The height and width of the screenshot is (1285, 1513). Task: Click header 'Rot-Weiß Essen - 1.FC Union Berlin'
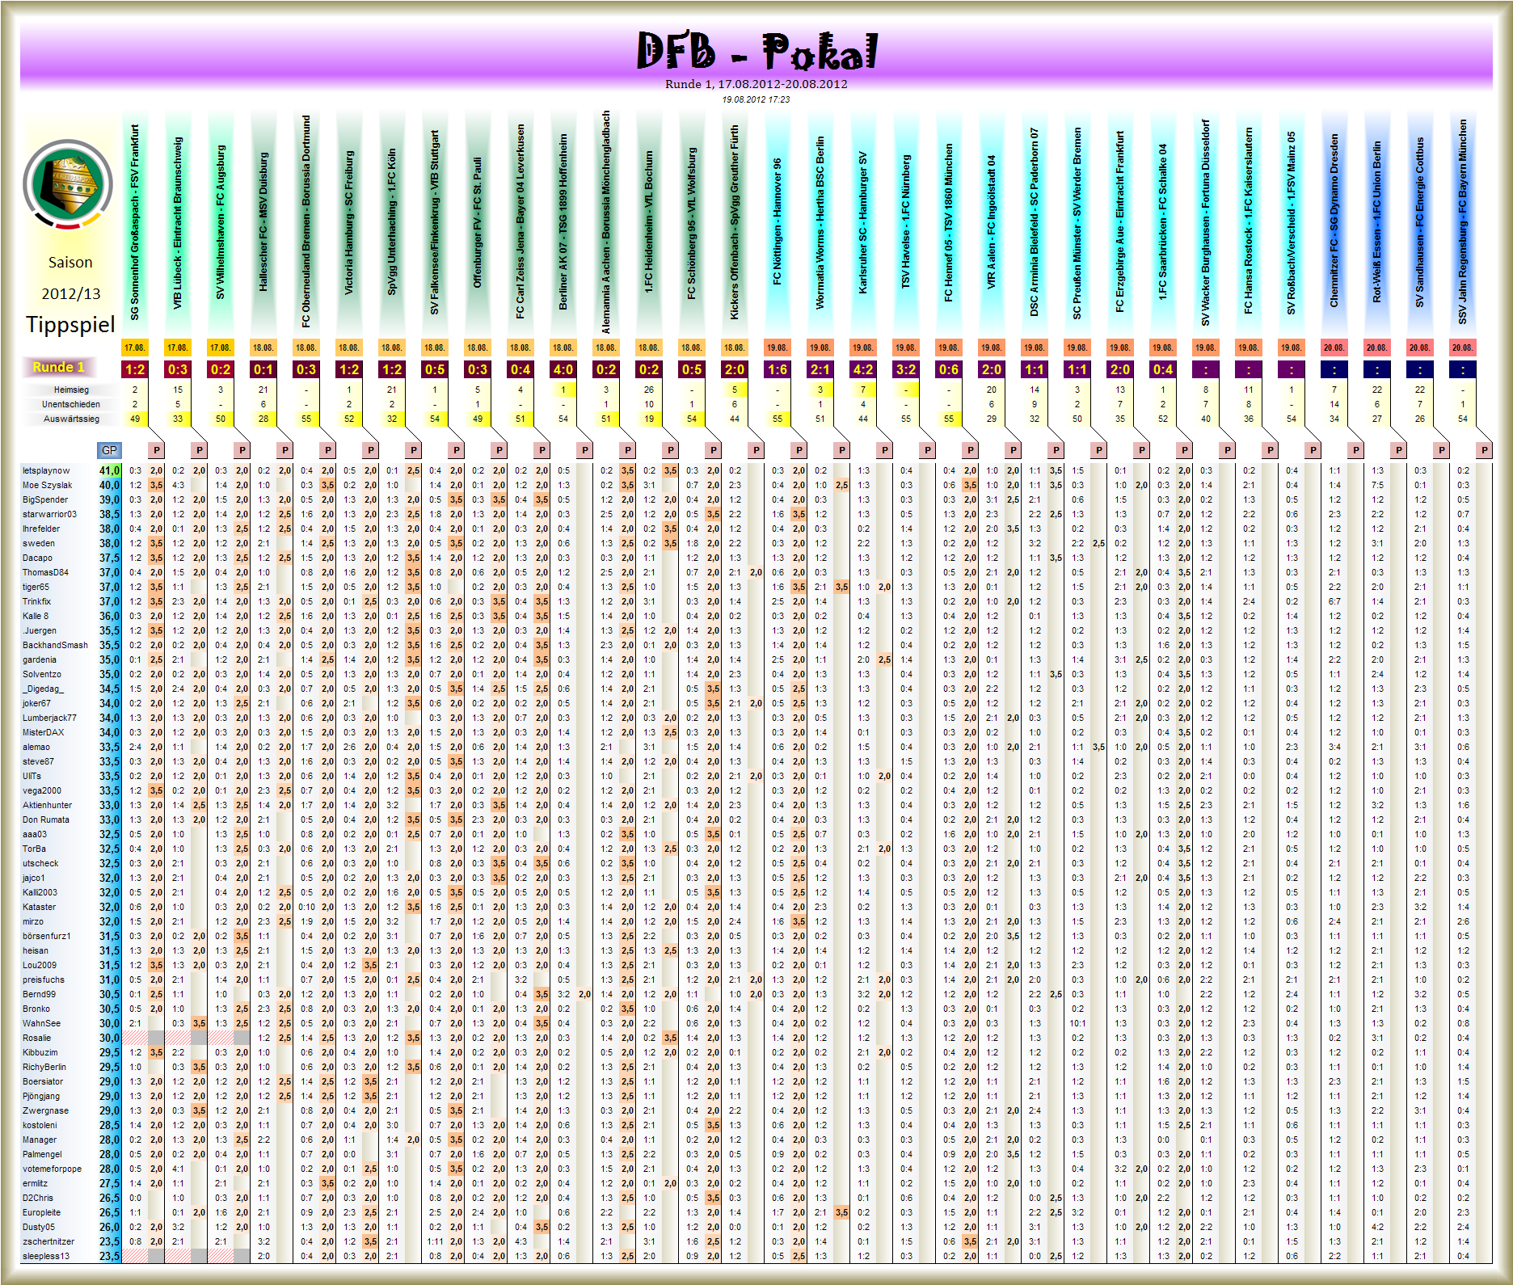1376,222
